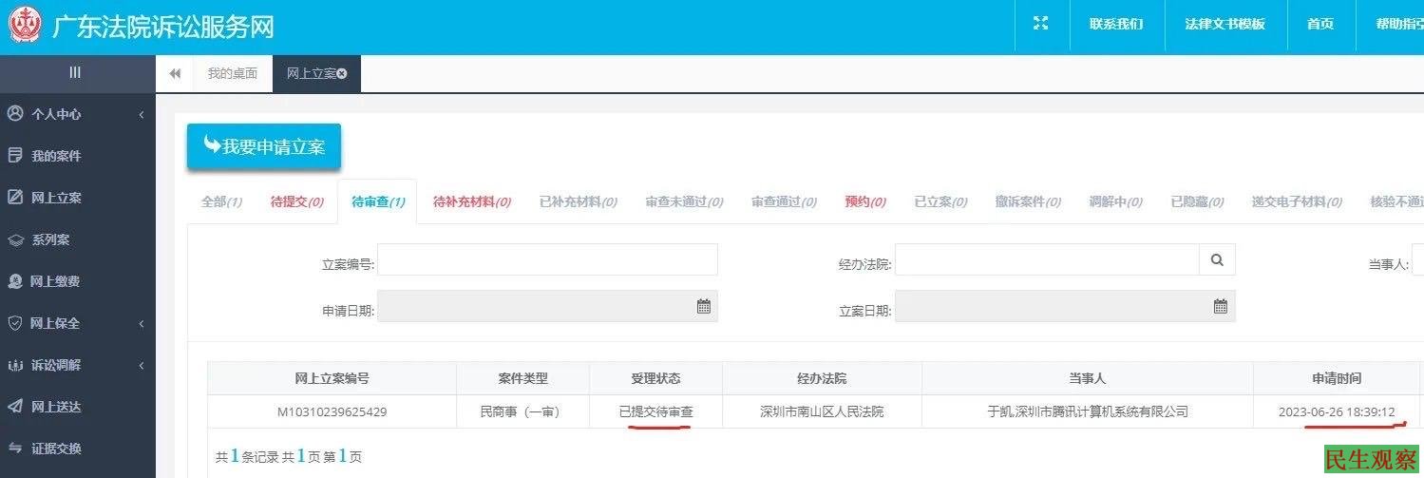Click the 立案编号 input field

pyautogui.click(x=547, y=259)
